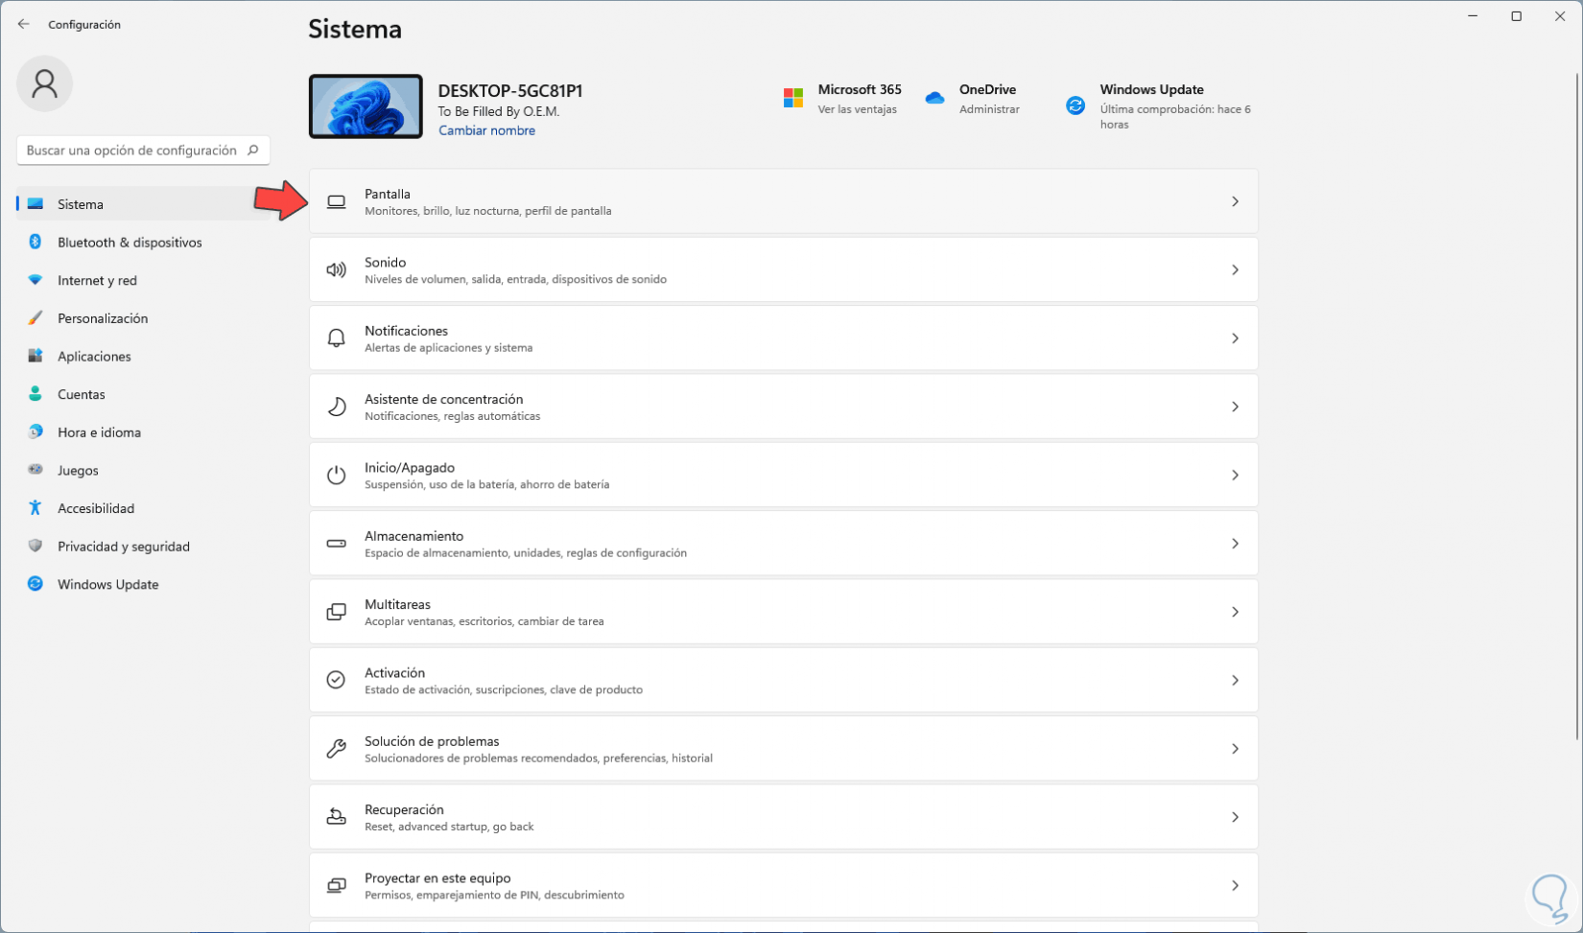Click the user profile avatar icon

(x=44, y=83)
